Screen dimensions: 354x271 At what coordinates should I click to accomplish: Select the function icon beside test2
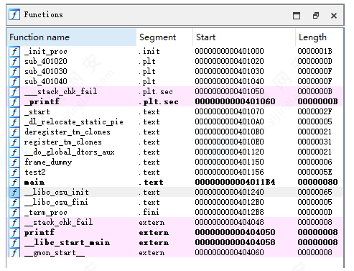pos(14,172)
